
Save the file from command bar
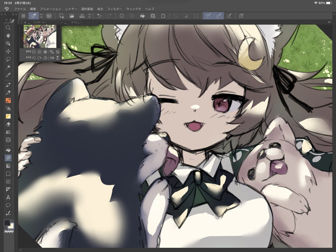point(82,16)
